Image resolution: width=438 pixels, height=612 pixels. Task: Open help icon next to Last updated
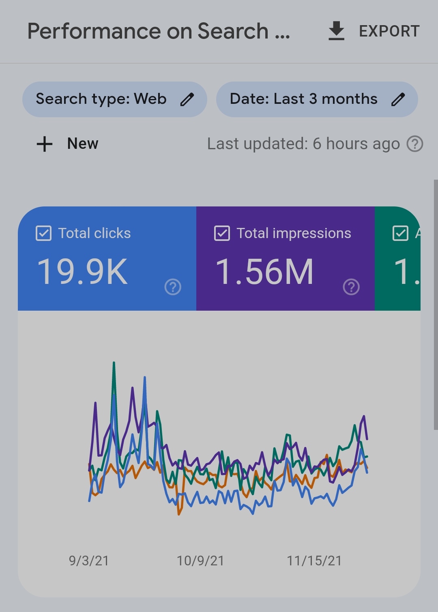point(415,144)
